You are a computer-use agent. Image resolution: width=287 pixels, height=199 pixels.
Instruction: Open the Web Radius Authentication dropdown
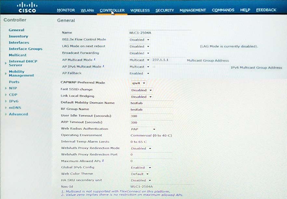tap(143, 129)
